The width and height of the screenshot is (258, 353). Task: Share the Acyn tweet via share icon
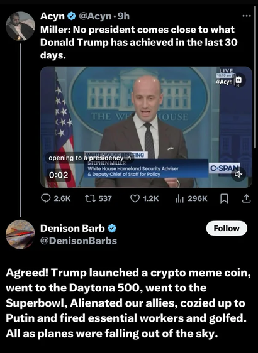[x=246, y=198]
